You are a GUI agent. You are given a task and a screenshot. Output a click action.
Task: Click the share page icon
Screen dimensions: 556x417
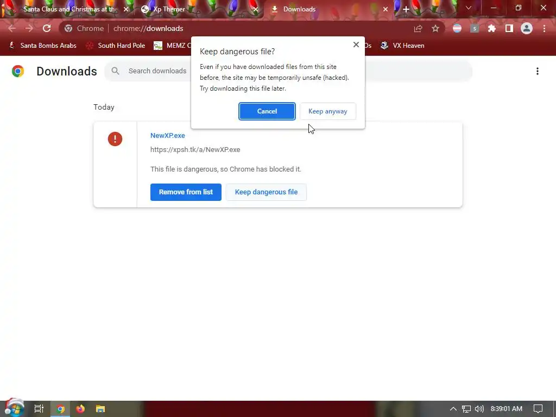[x=418, y=28]
